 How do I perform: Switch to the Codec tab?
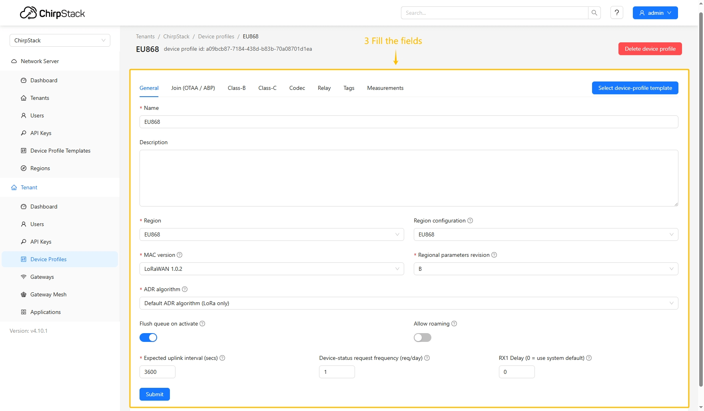(297, 88)
